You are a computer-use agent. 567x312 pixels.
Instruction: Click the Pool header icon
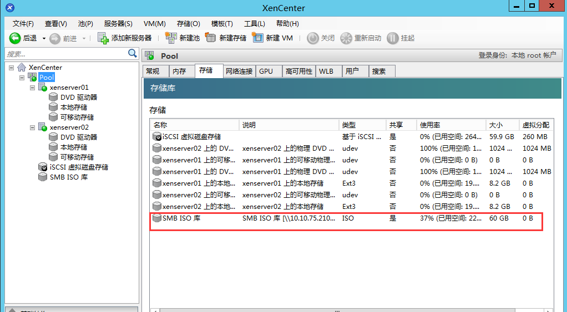click(149, 55)
